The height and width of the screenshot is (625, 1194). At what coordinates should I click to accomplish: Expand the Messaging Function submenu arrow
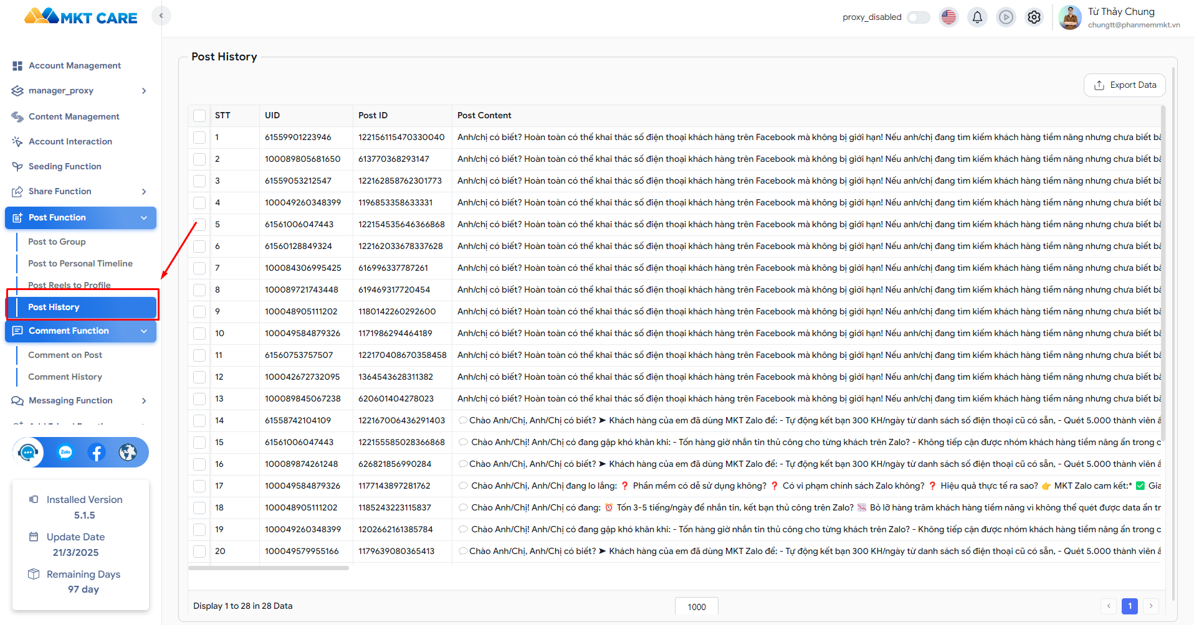(144, 401)
